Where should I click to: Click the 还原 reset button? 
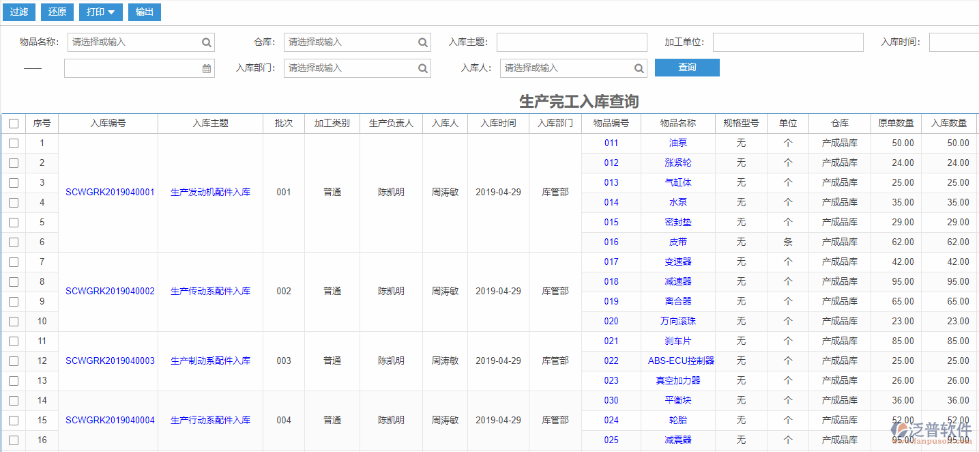click(57, 12)
